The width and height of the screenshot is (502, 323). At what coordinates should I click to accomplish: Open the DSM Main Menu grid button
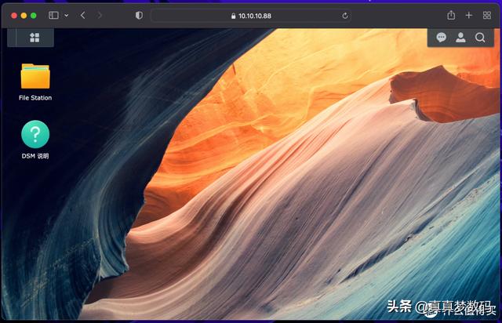[x=35, y=37]
